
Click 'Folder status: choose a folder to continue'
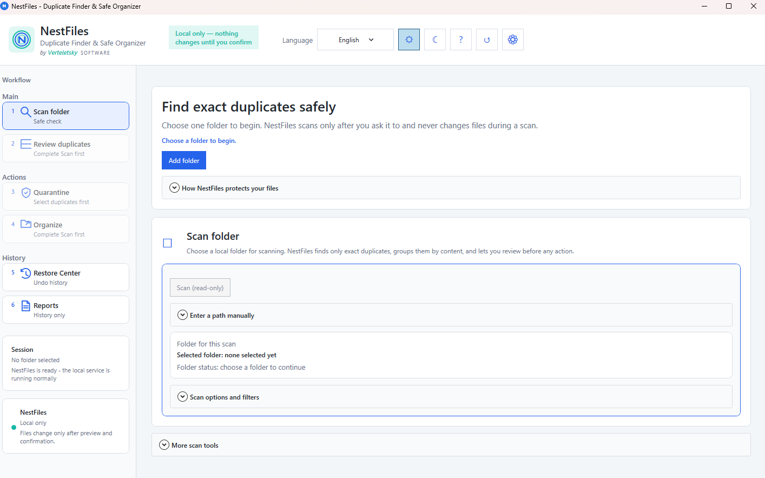coord(241,367)
